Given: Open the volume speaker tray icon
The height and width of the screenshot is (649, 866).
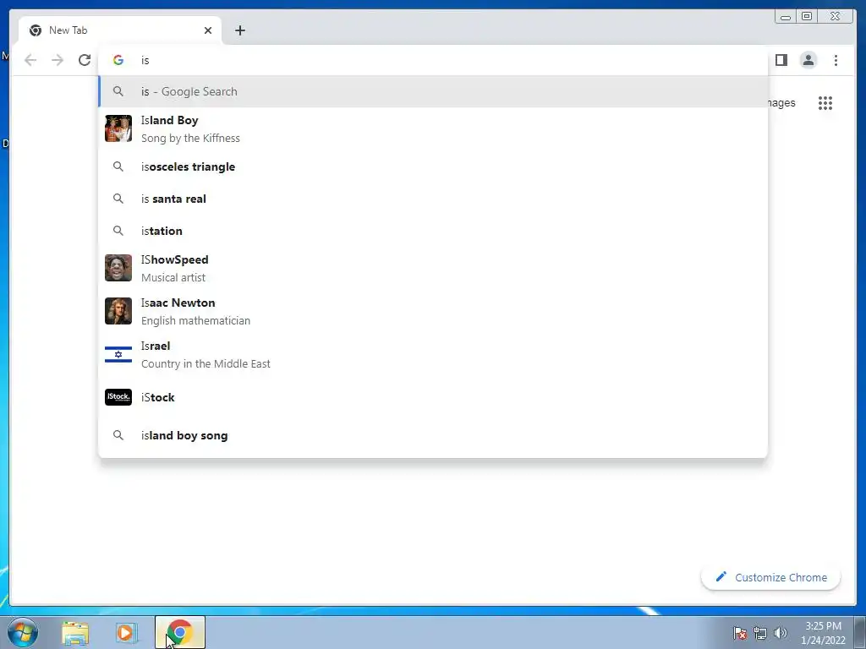Looking at the screenshot, I should click(780, 633).
